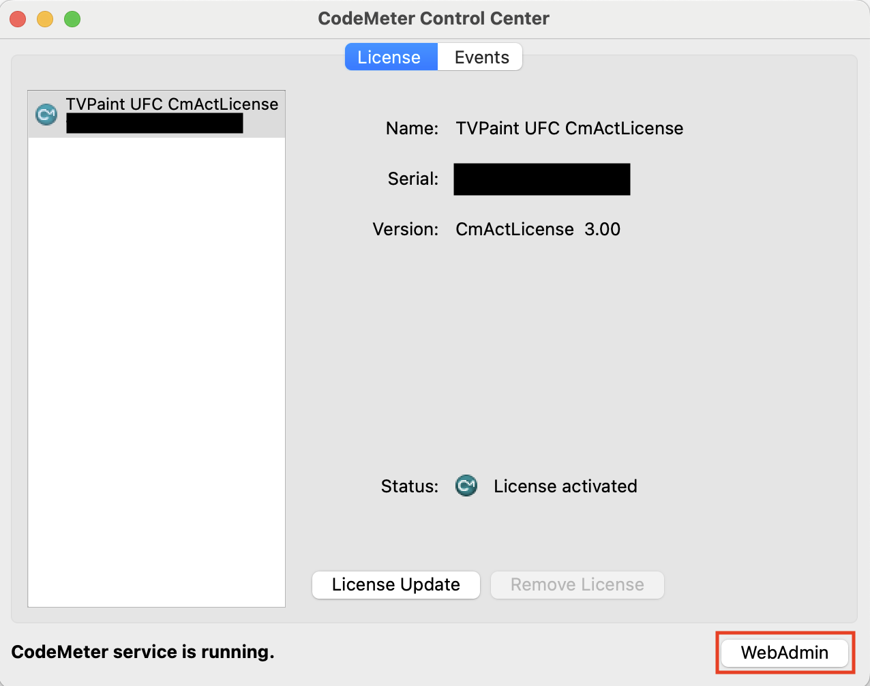This screenshot has height=686, width=870.
Task: Click the CodeMeter status icon next to License activated
Action: coord(466,486)
